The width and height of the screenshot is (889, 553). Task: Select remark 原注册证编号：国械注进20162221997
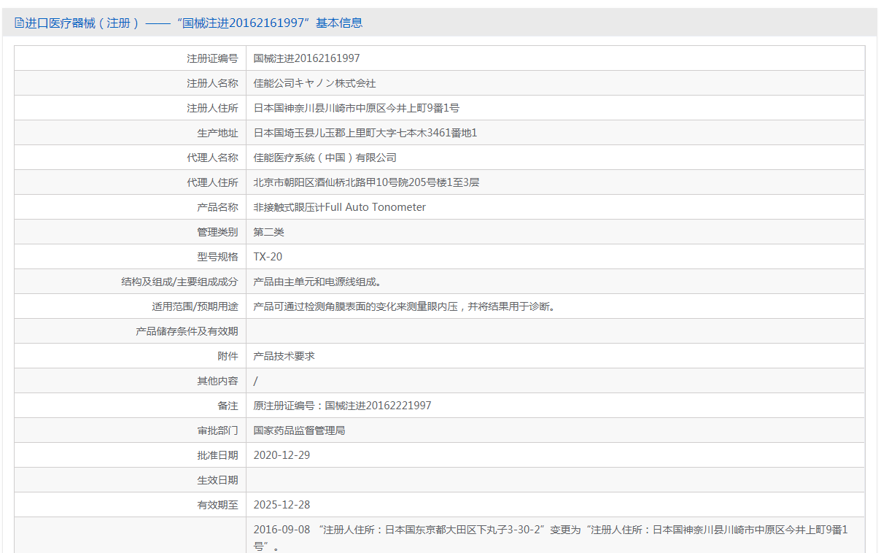pos(343,406)
